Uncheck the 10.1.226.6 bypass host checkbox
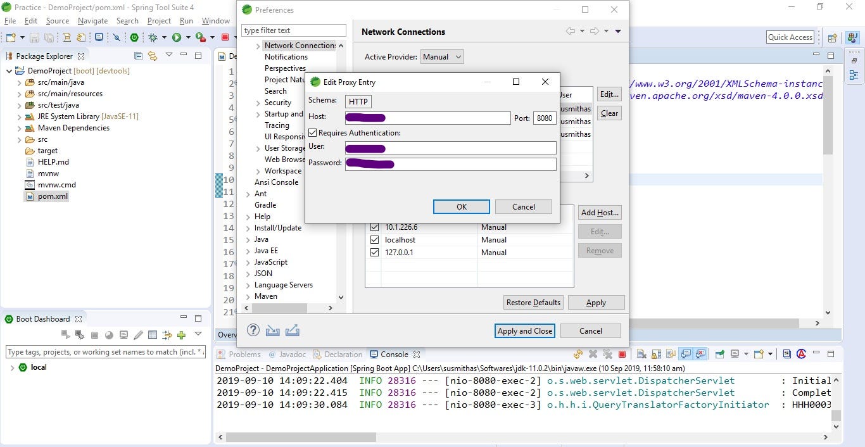This screenshot has width=865, height=447. [374, 227]
